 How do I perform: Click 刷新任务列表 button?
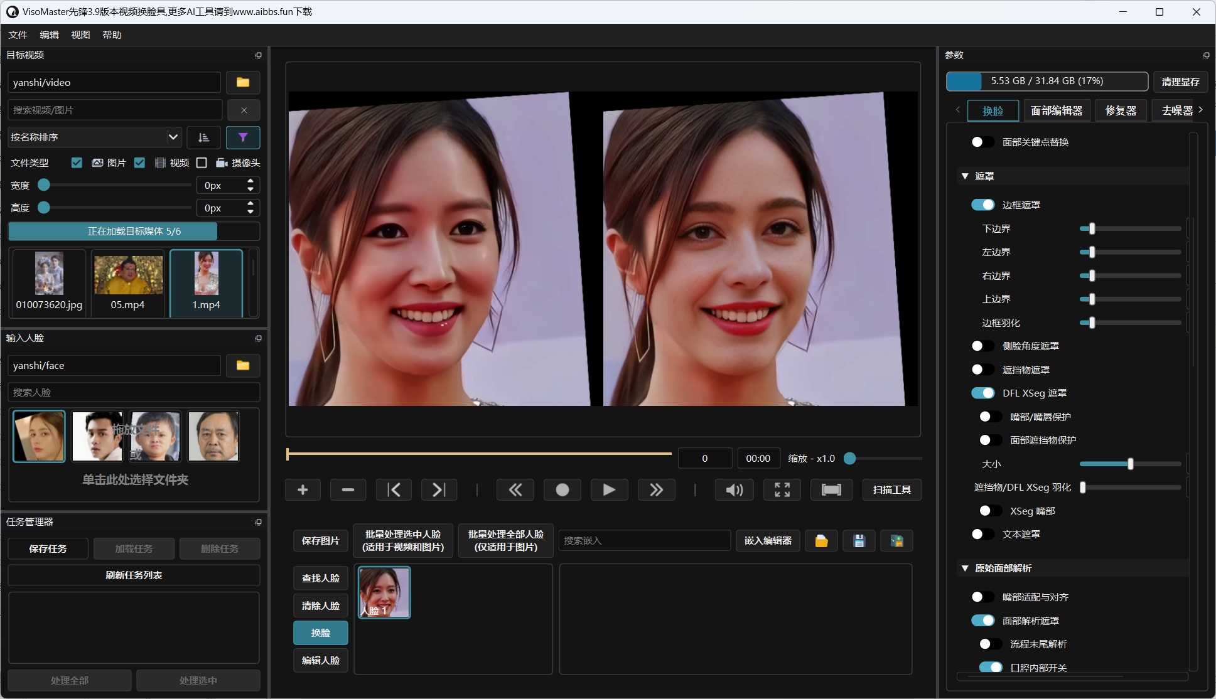pos(134,575)
